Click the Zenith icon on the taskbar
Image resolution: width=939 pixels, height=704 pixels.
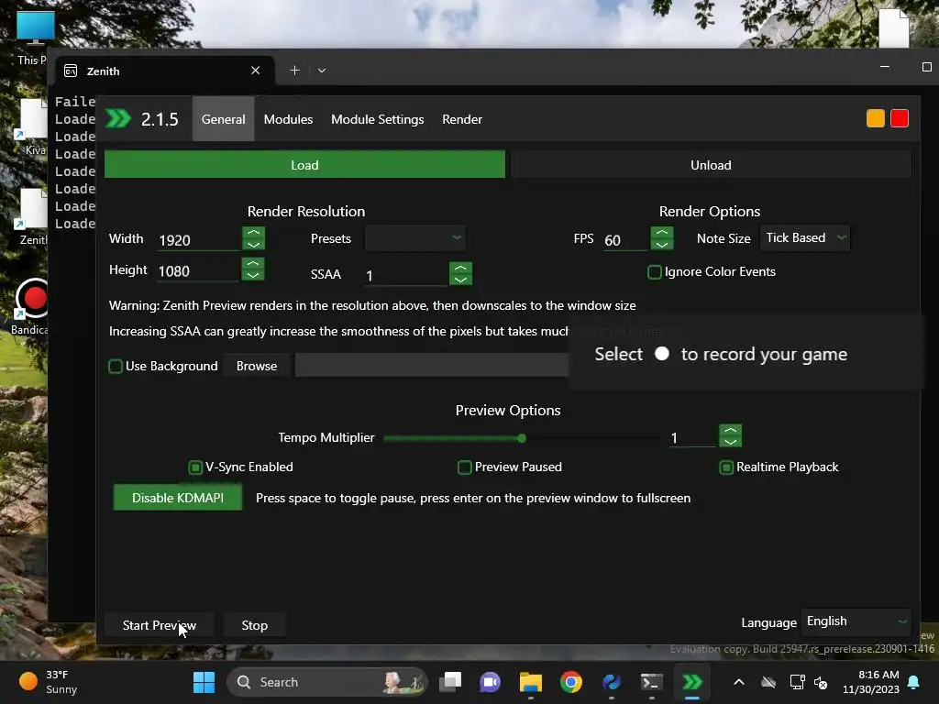(x=692, y=682)
